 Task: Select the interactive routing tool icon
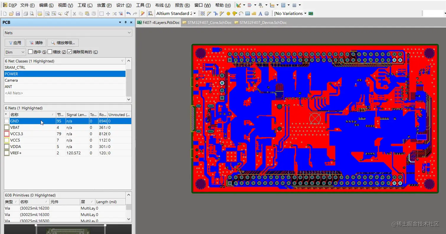click(209, 14)
